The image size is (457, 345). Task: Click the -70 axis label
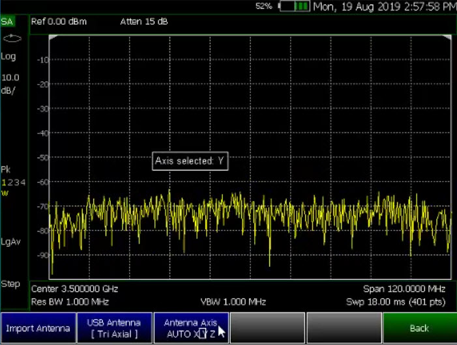[x=43, y=207]
